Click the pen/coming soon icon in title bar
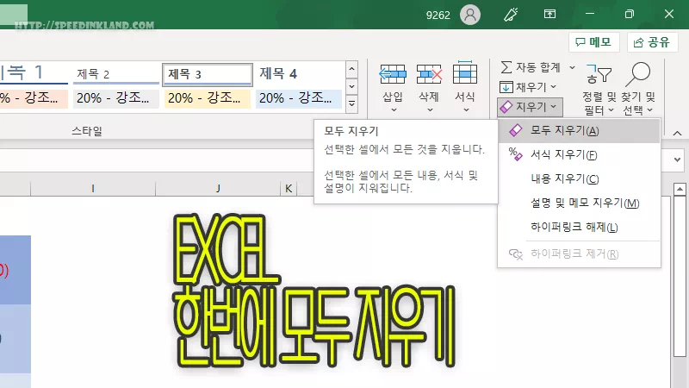Screen dimensions: 689x388 [x=511, y=14]
